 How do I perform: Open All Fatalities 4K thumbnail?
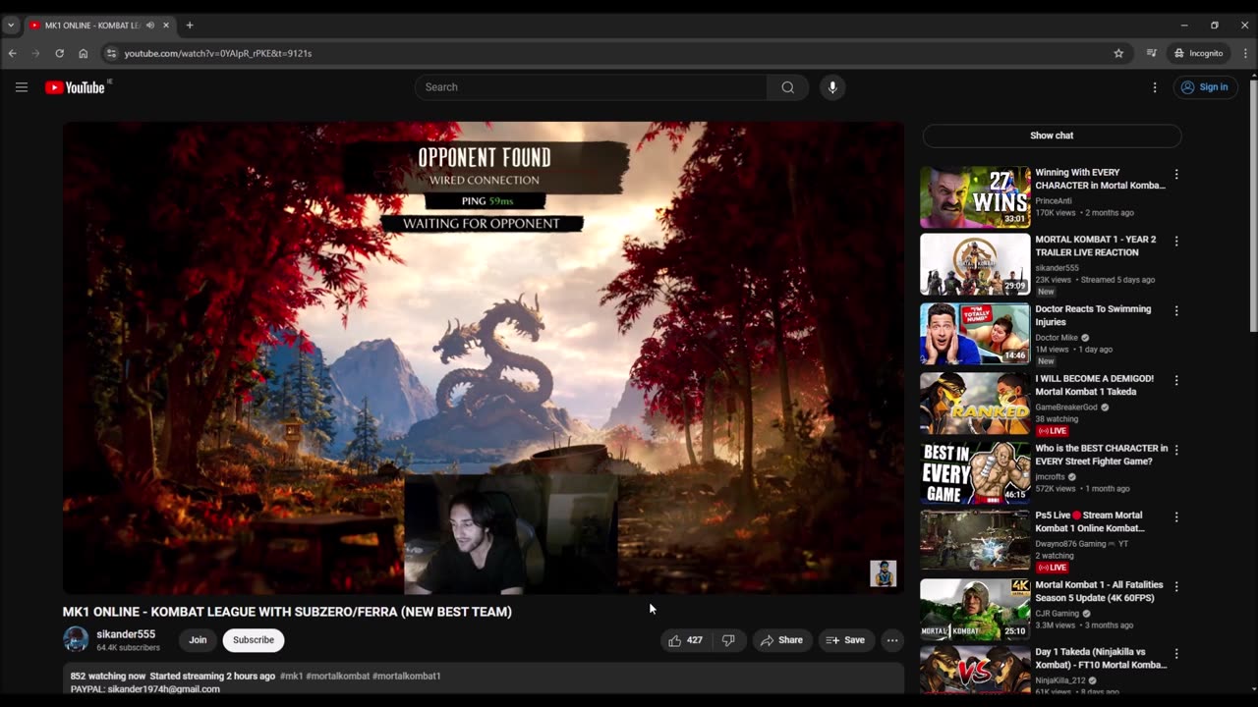click(975, 610)
